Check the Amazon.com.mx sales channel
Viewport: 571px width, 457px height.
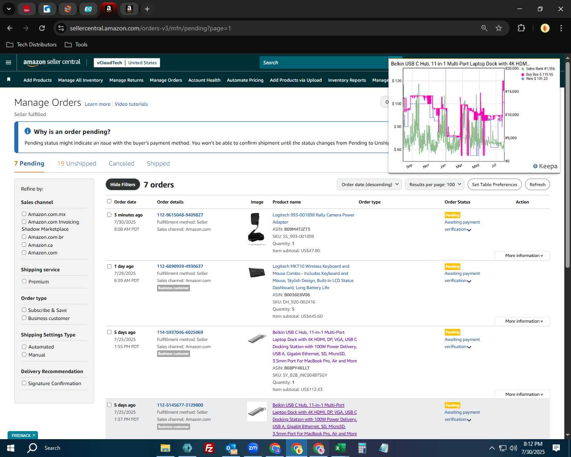pos(24,214)
